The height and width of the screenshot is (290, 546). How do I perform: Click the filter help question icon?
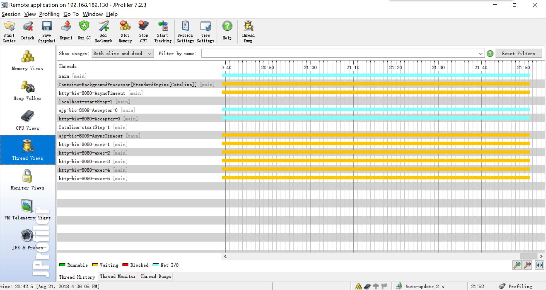pos(490,54)
